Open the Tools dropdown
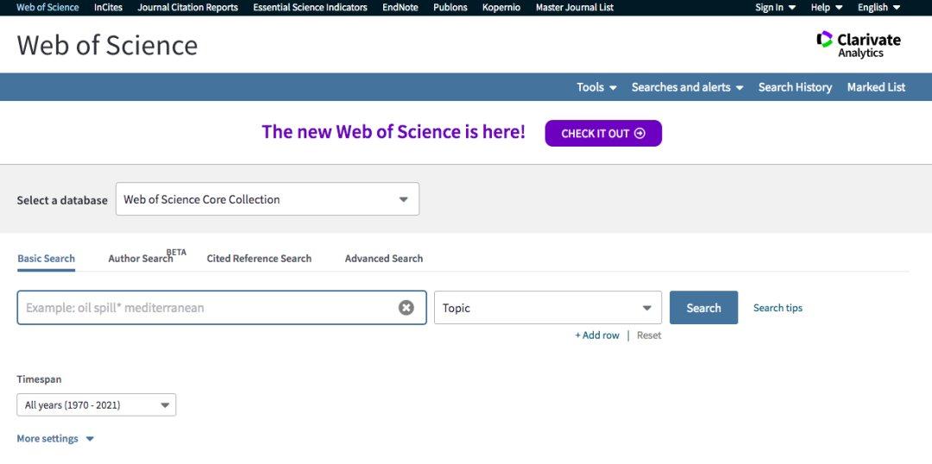The image size is (932, 464). click(x=596, y=87)
